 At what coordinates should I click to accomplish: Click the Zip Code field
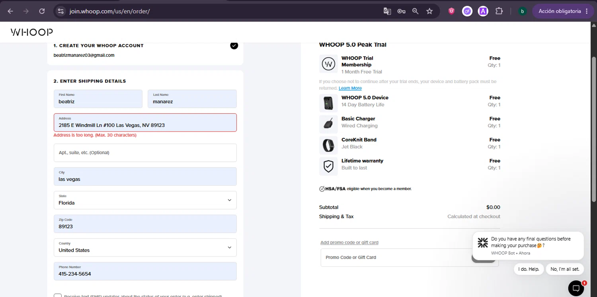[145, 224]
